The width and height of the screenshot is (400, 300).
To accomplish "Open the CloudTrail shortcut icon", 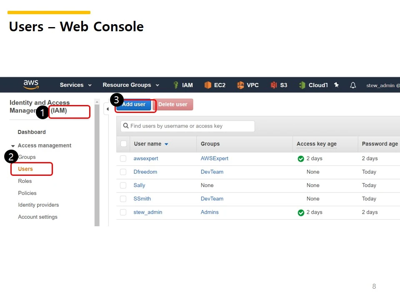I will pos(302,85).
